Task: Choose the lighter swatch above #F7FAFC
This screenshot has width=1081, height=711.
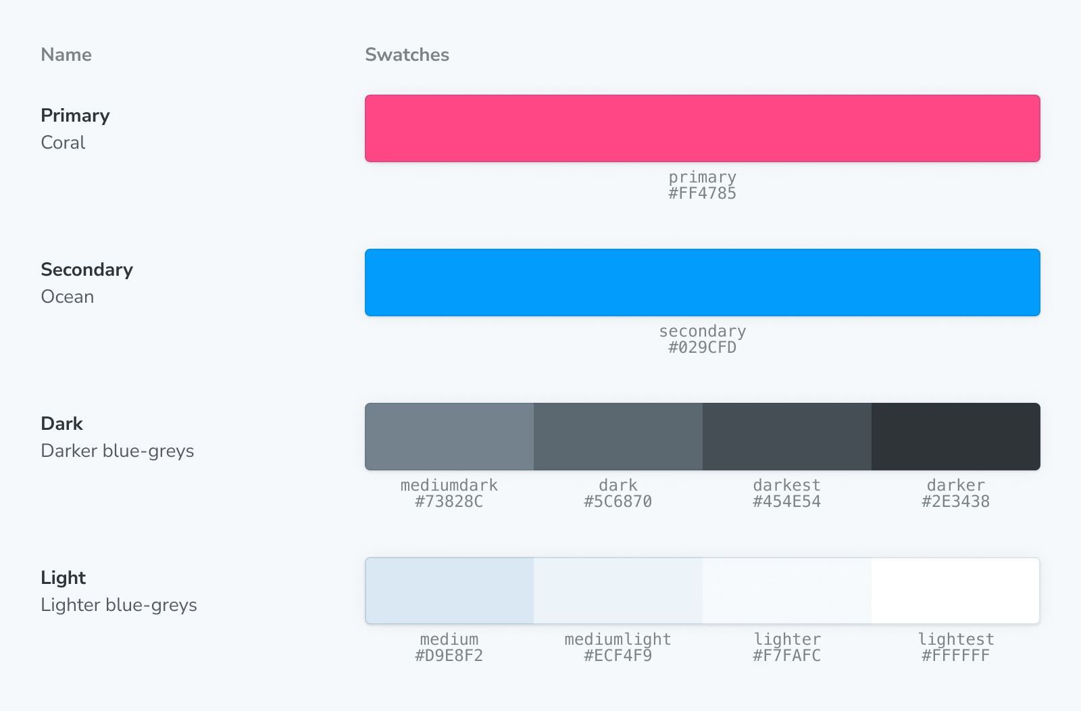Action: (787, 591)
